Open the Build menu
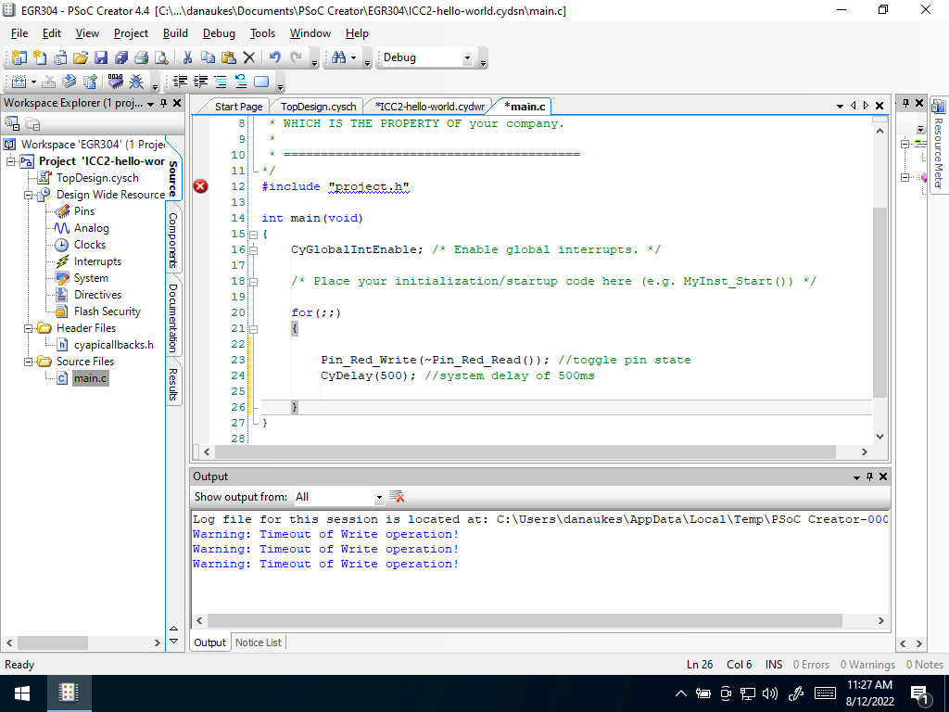 point(175,33)
